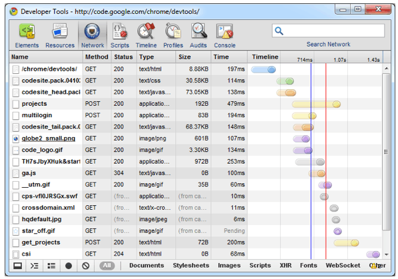This screenshot has width=398, height=279.
Task: Click the dock-to-window icon in status bar
Action: pos(17,266)
